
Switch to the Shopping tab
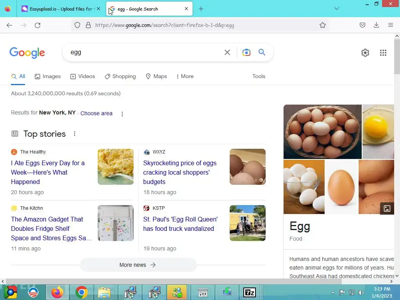120,76
